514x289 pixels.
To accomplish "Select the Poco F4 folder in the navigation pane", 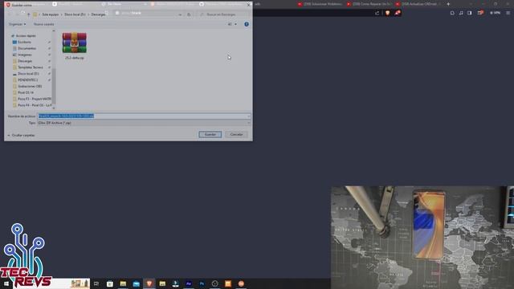I will click(35, 105).
